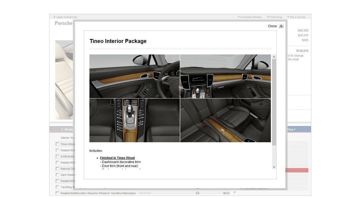Tick Heated Multifunction Steering Wheel in Yachting Mahogany checkbox

pos(57,193)
